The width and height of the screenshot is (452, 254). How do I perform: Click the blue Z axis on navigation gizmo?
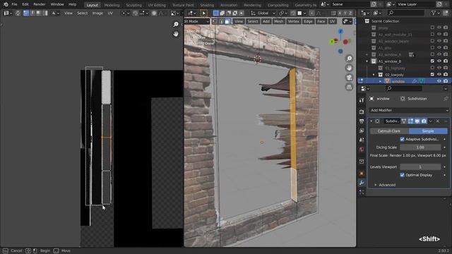coord(340,31)
